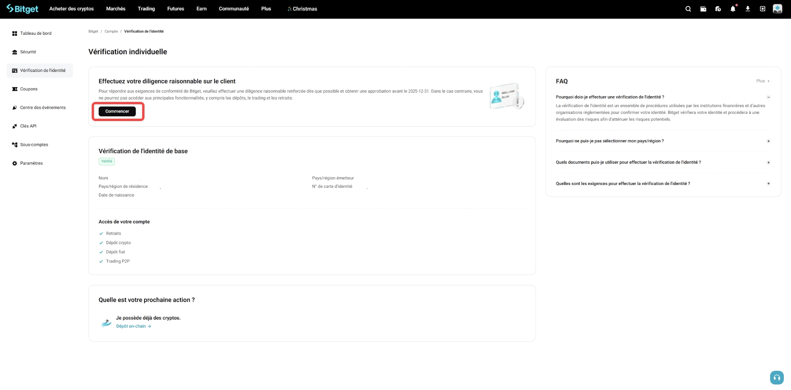Open the profile avatar thumbnail
The width and height of the screenshot is (791, 390).
(x=777, y=8)
